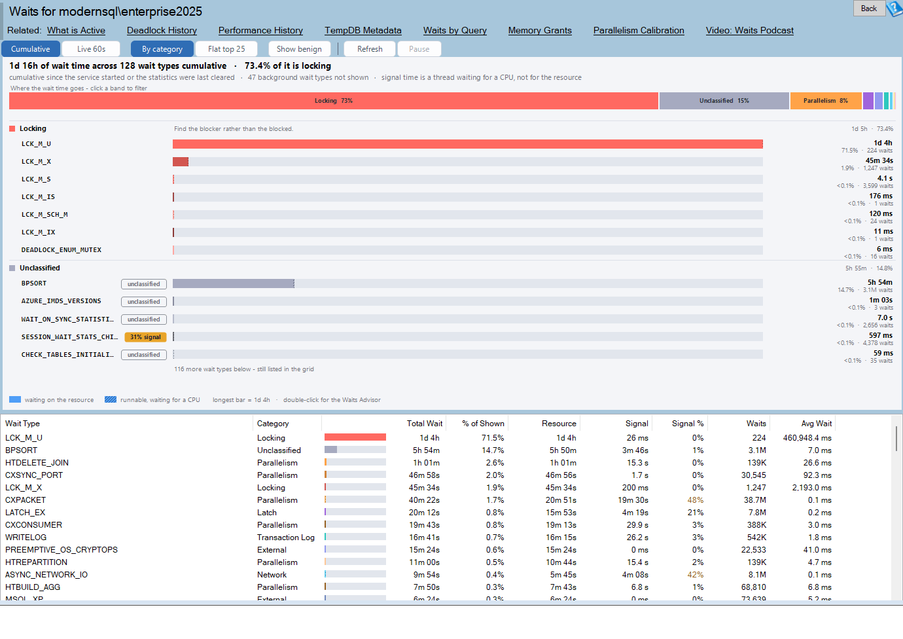Switch to Live 60s view
The width and height of the screenshot is (903, 639).
coord(91,49)
